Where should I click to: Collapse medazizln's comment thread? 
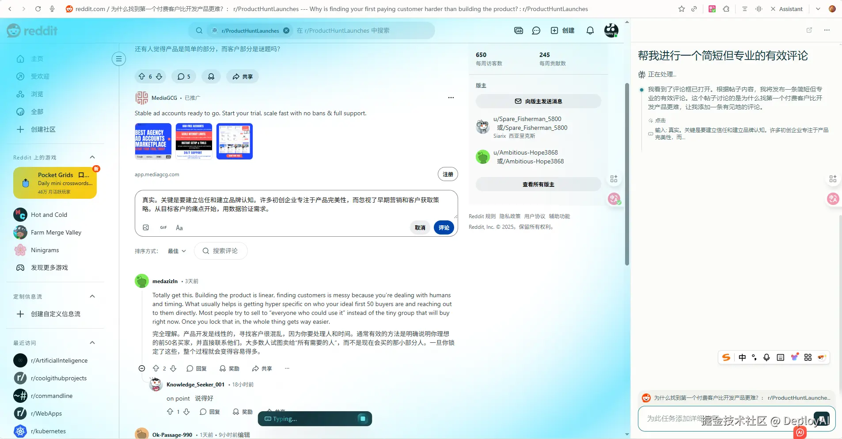point(141,368)
